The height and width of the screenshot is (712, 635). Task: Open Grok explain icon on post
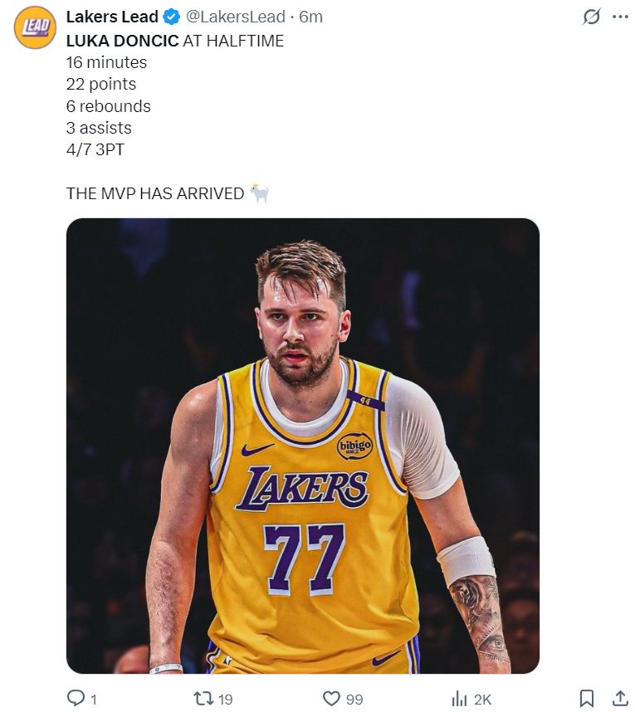coord(591,17)
